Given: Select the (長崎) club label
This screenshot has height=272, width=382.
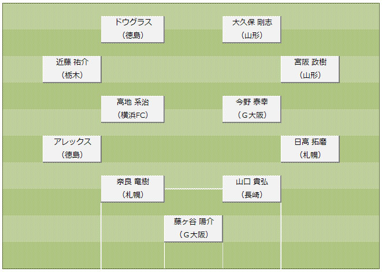Looking at the screenshot, I should point(252,195).
